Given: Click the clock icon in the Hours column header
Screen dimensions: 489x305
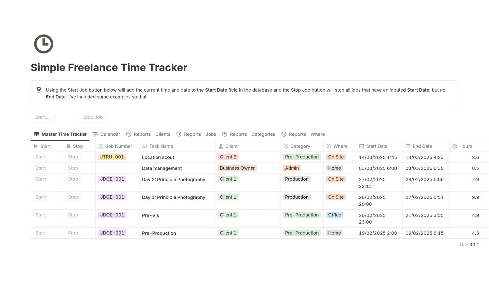Looking at the screenshot, I should (455, 146).
